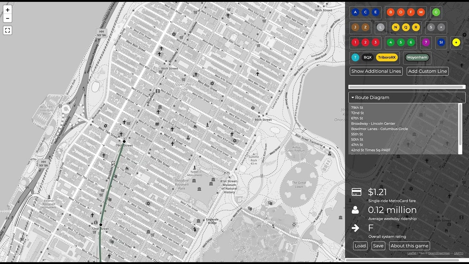Screen dimensions: 469x264
Task: Collapse the Route Diagram section
Action: point(407,98)
